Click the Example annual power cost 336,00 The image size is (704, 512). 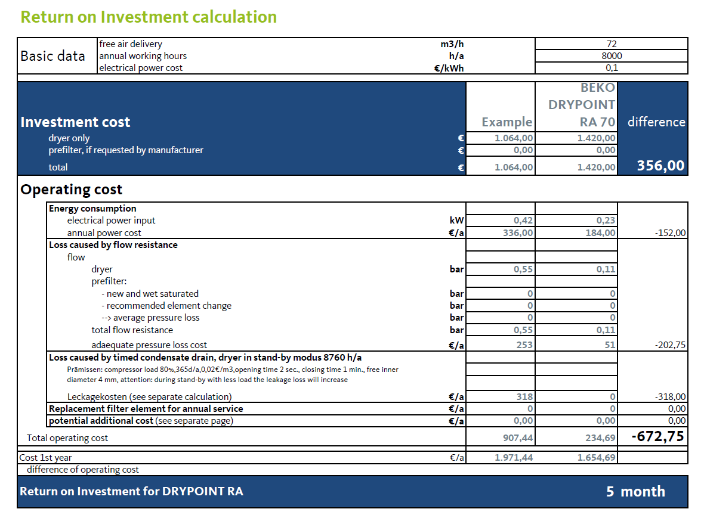(x=501, y=232)
